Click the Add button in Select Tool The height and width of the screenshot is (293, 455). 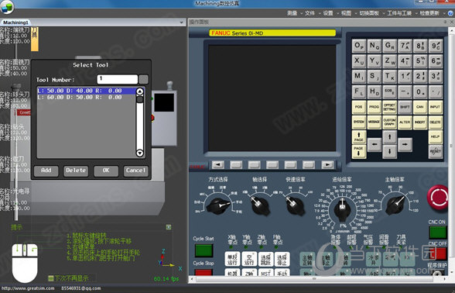pos(46,171)
